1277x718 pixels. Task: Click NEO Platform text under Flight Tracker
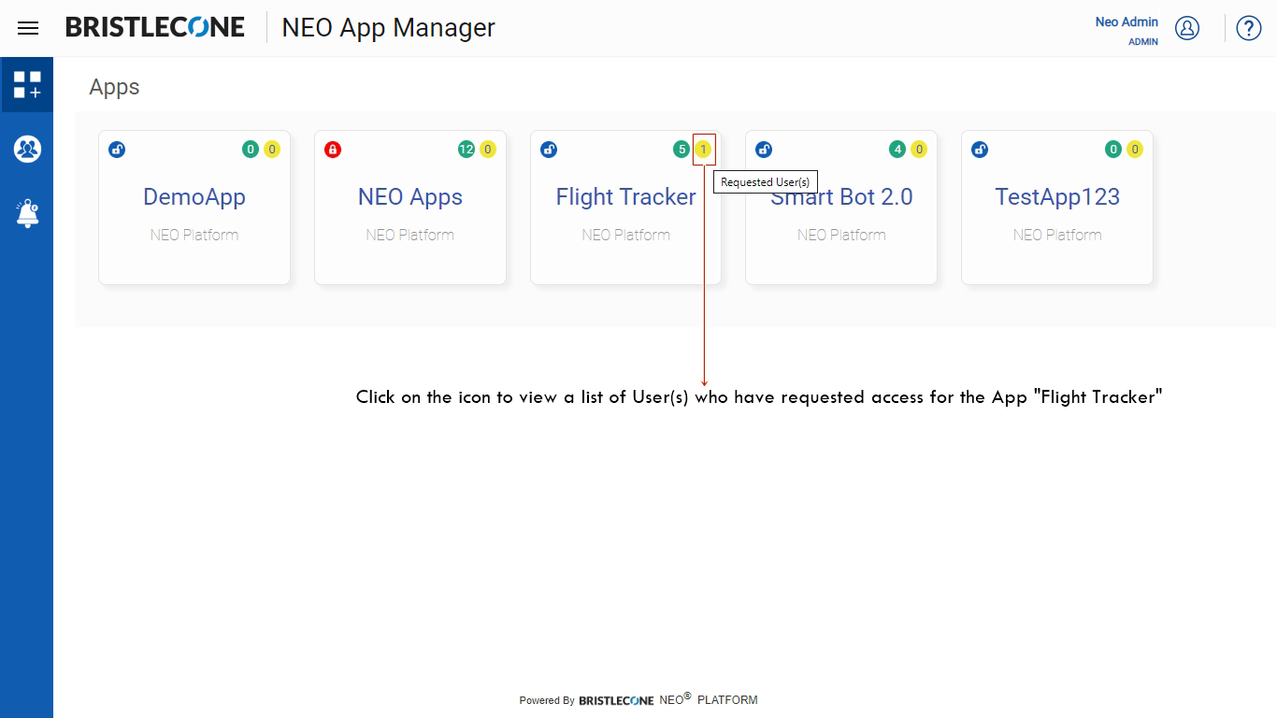click(x=626, y=235)
